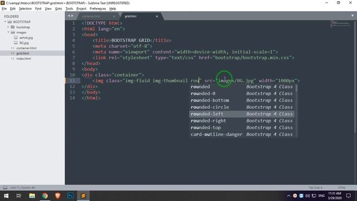
Task: Show hidden system tray icons
Action: [288, 196]
